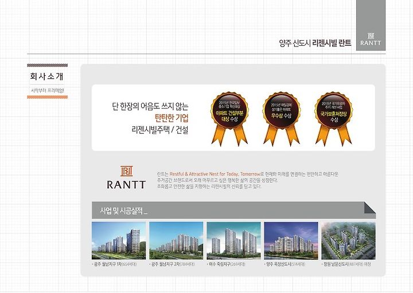Image resolution: width=413 pixels, height=293 pixels.
Task: Click the '시작부터 프리미엄!' subtitle text
Action: coord(48,91)
